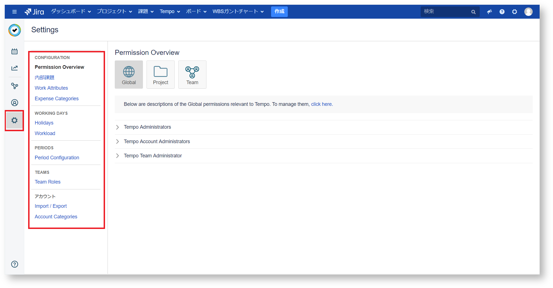The image size is (553, 288).
Task: Open Import / Export link
Action: point(51,206)
